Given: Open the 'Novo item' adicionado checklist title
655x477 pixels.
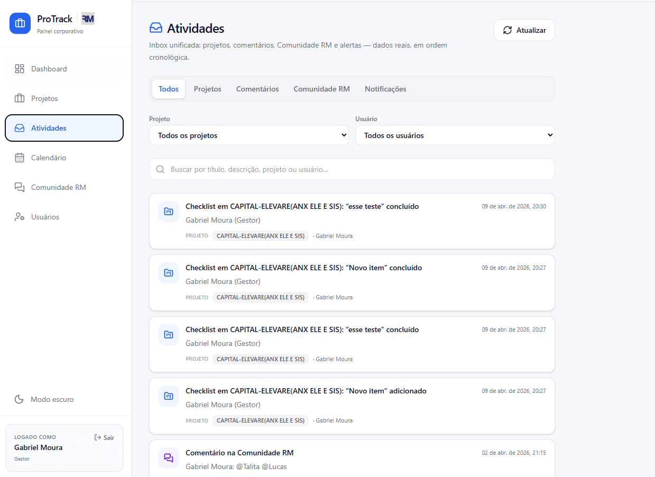Looking at the screenshot, I should [x=306, y=391].
